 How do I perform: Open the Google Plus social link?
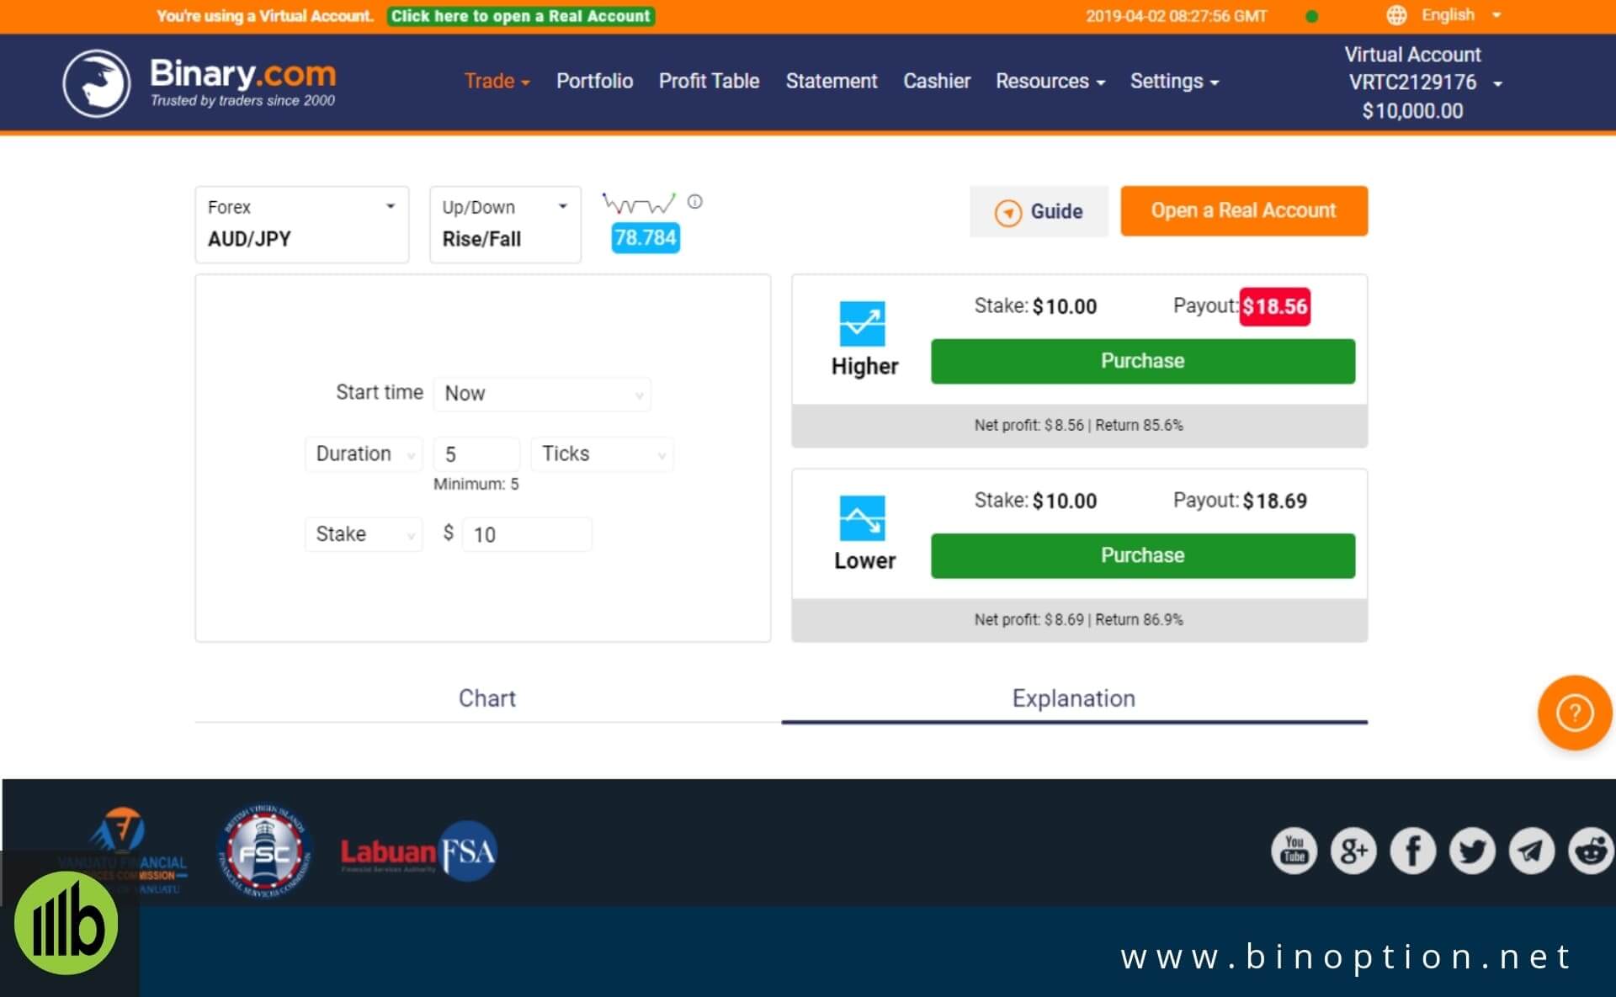(1353, 851)
